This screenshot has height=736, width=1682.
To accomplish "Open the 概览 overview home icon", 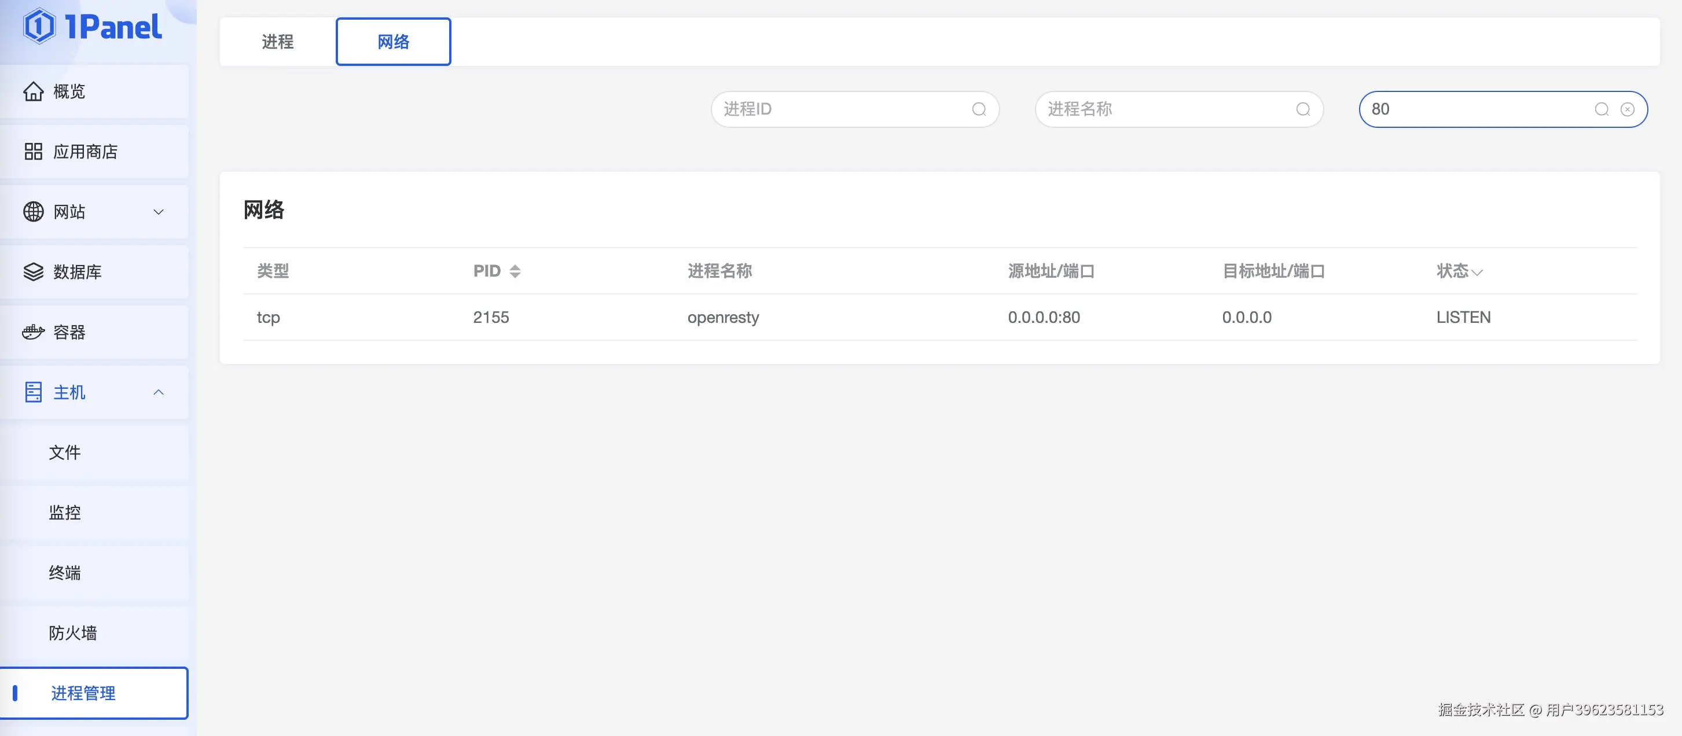I will [34, 91].
